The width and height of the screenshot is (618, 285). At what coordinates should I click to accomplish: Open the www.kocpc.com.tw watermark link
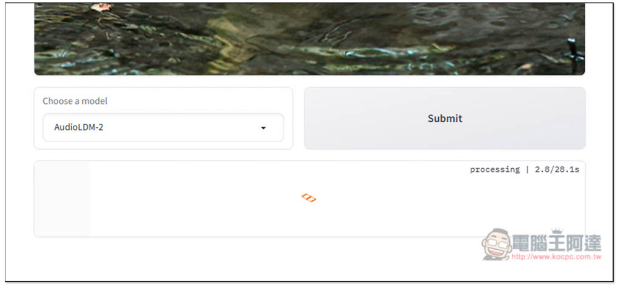[x=557, y=257]
